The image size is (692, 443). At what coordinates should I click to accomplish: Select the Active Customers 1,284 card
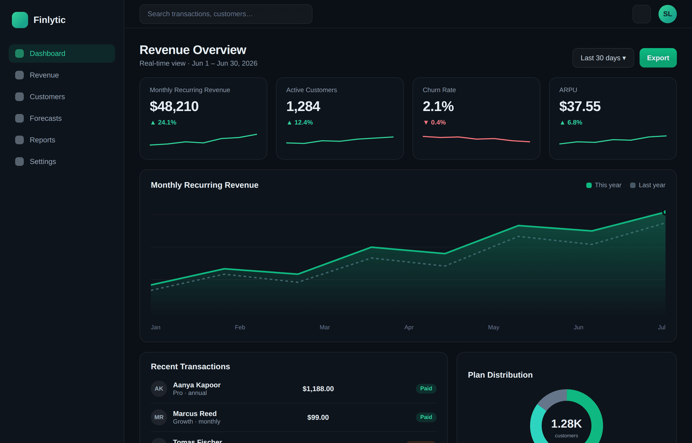coord(340,118)
